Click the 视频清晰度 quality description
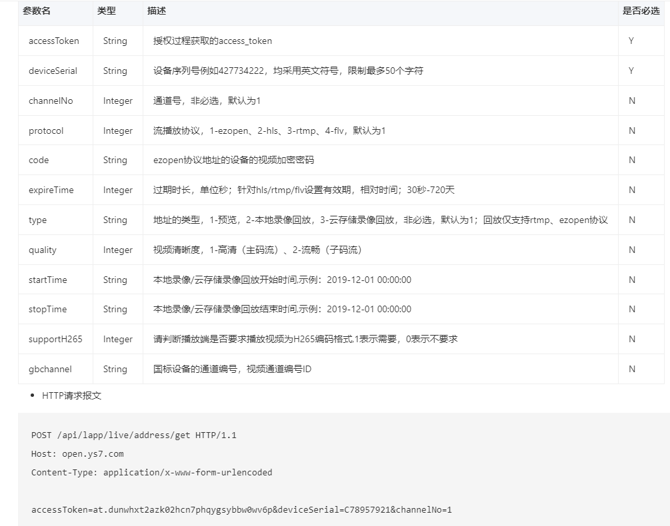 (x=257, y=250)
